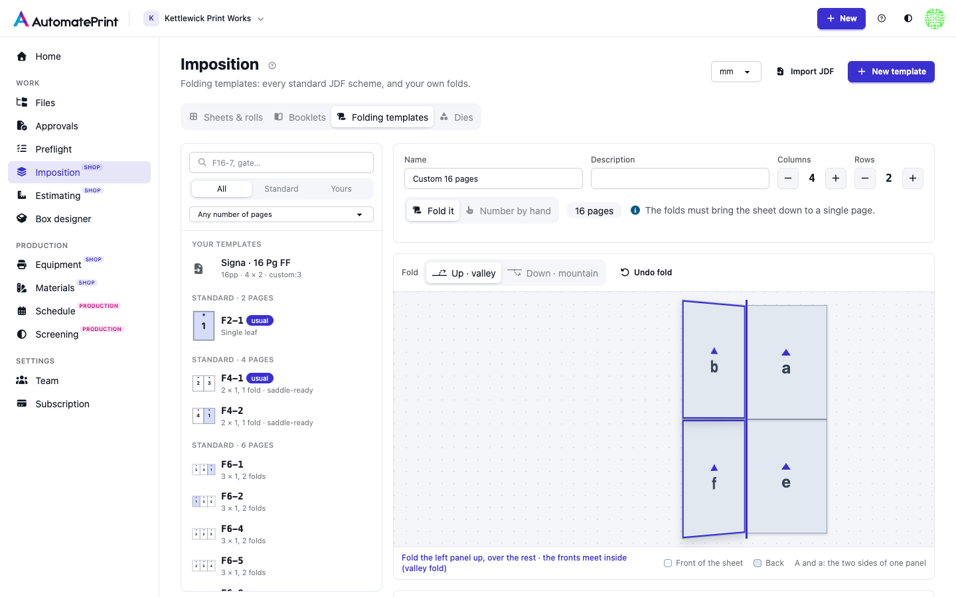Open the top bar help icon
956x597 pixels.
click(x=882, y=19)
